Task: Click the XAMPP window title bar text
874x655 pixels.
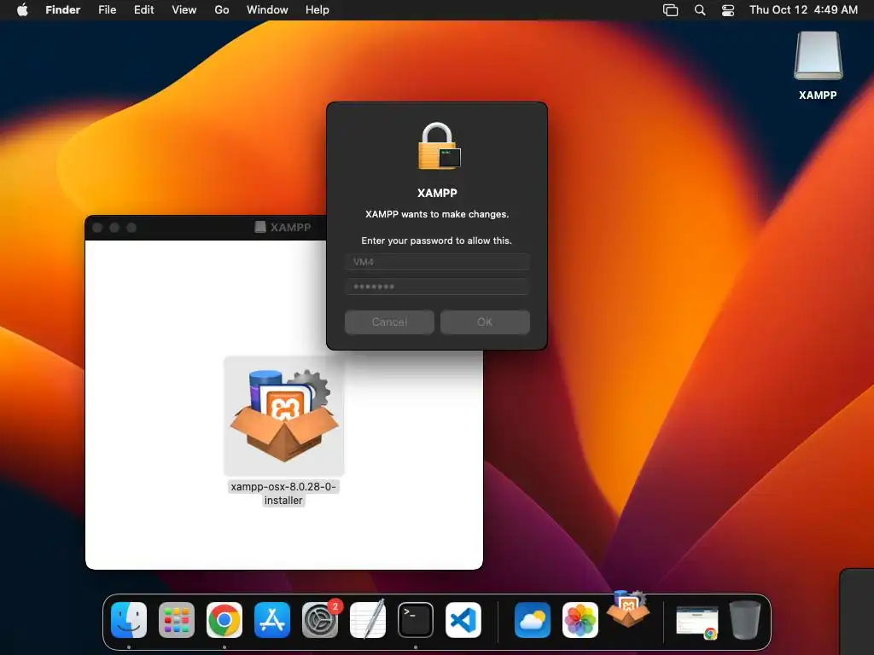Action: (290, 227)
